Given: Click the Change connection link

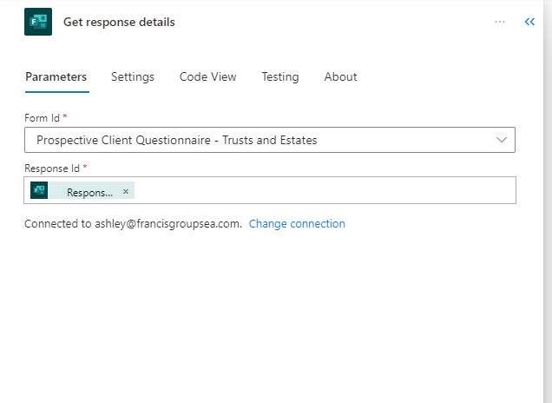Looking at the screenshot, I should (x=297, y=224).
